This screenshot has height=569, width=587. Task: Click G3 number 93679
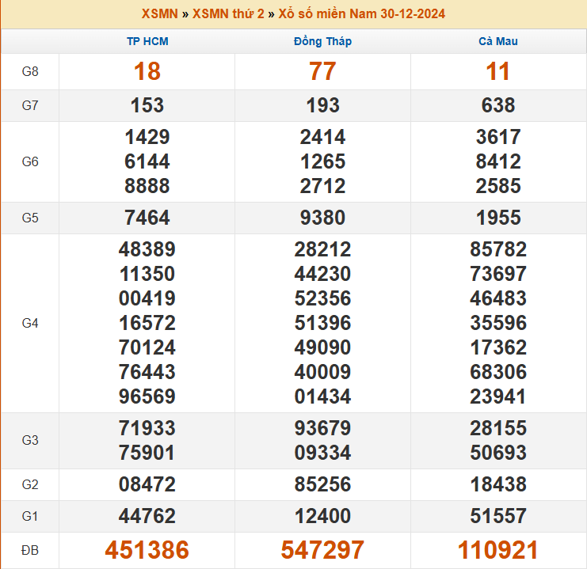(322, 428)
